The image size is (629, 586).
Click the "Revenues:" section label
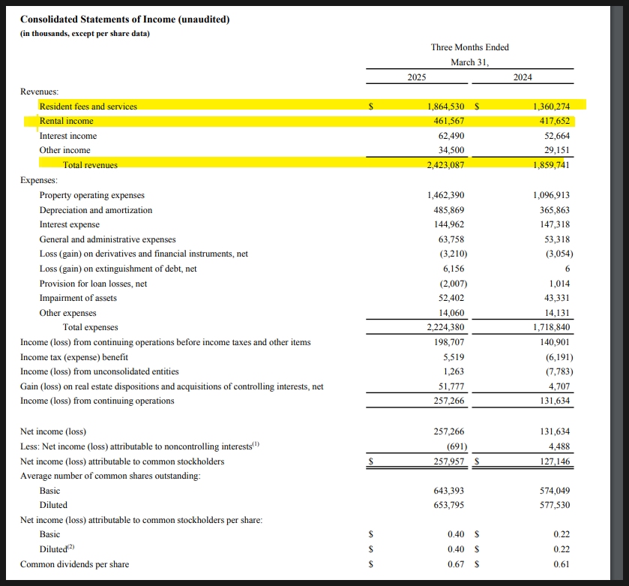click(39, 92)
